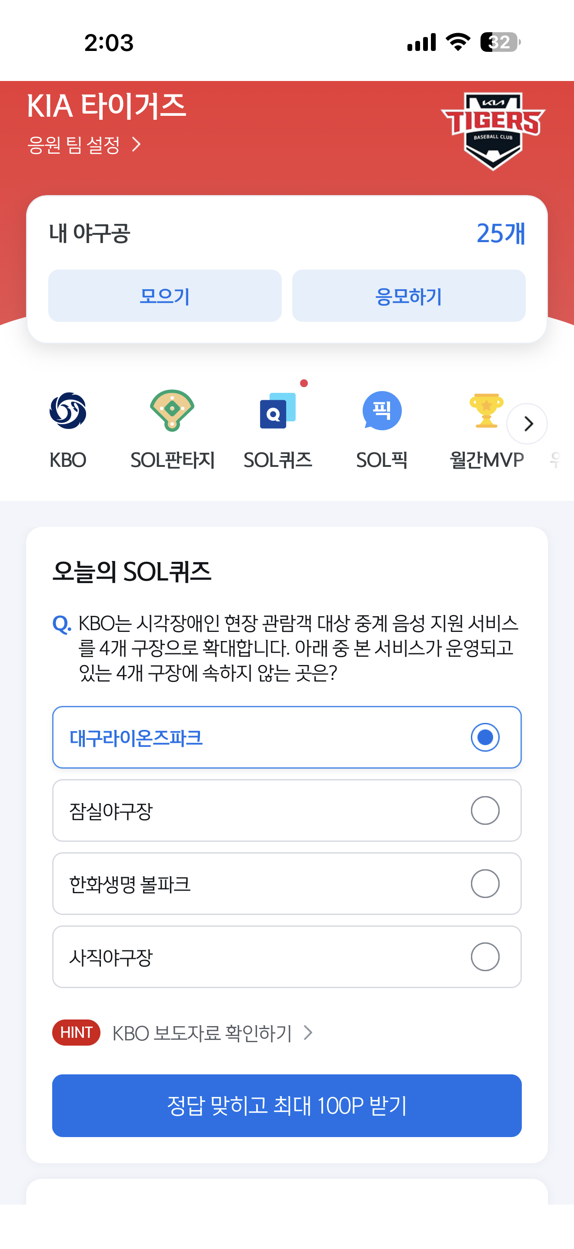The height and width of the screenshot is (1249, 574).
Task: Tap the red HINT badge
Action: point(77,1033)
